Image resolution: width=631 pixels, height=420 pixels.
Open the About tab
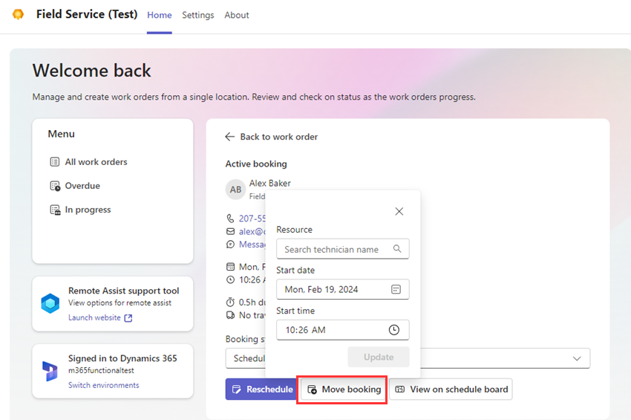(237, 15)
